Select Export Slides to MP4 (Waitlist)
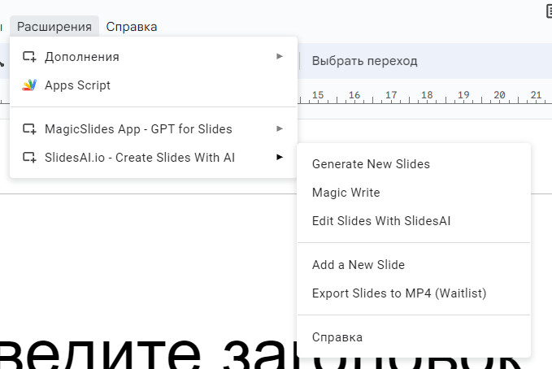The height and width of the screenshot is (369, 552). pos(399,293)
